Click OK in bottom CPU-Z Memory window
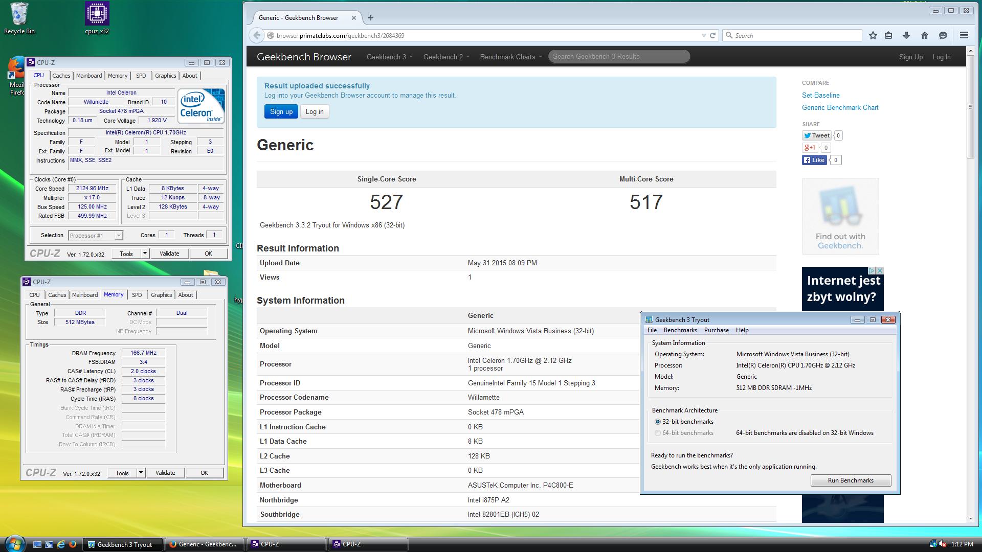 click(x=204, y=473)
